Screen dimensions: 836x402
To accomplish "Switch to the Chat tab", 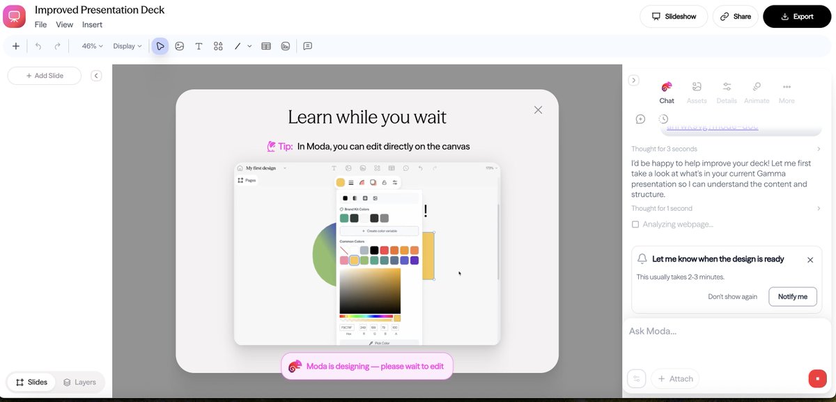I will [x=667, y=93].
